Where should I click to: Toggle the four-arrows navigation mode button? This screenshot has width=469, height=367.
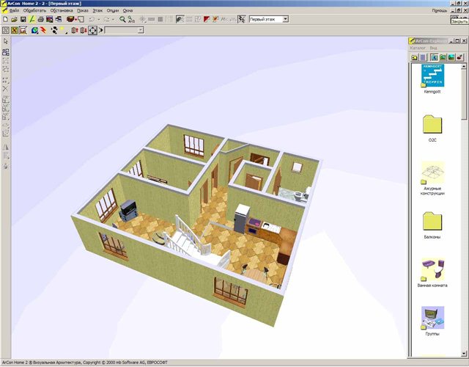(92, 31)
